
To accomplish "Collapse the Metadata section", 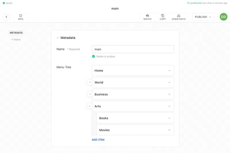I will pyautogui.click(x=58, y=38).
